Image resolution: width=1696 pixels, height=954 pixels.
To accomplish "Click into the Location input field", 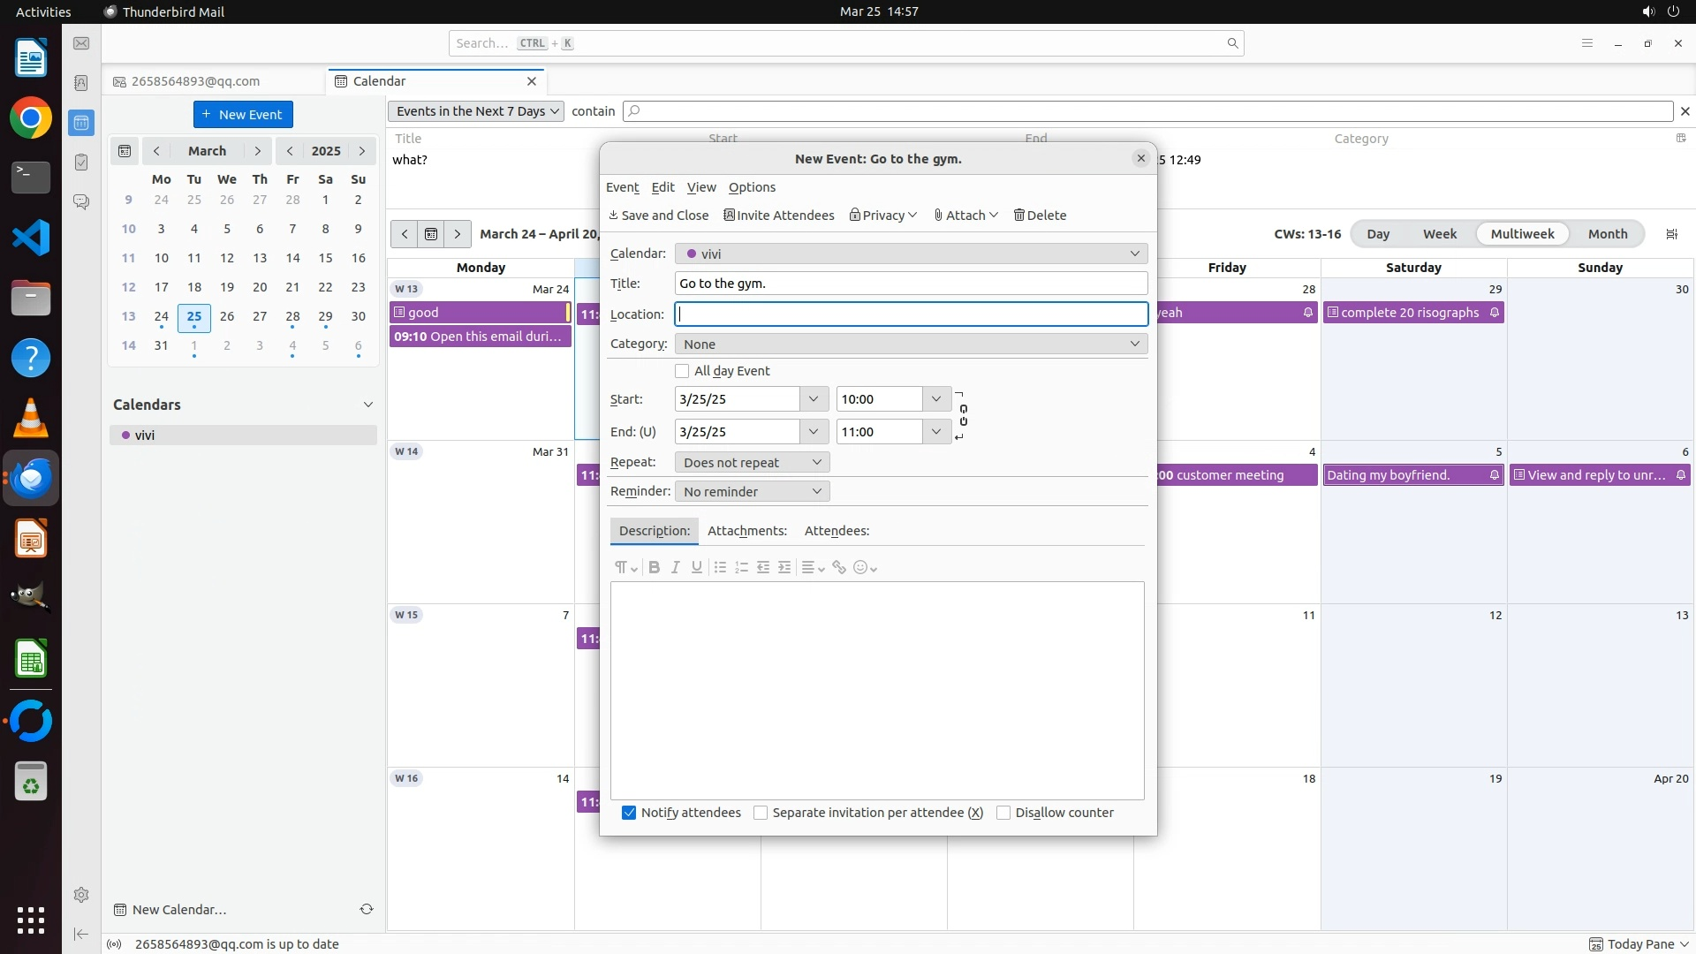I will click(911, 314).
